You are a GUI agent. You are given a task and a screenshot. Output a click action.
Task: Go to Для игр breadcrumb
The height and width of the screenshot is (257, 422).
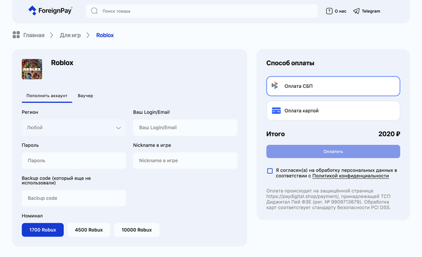[71, 36]
